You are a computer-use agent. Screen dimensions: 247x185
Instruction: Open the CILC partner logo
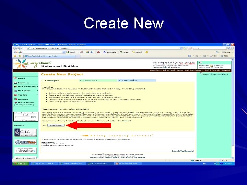point(25,133)
